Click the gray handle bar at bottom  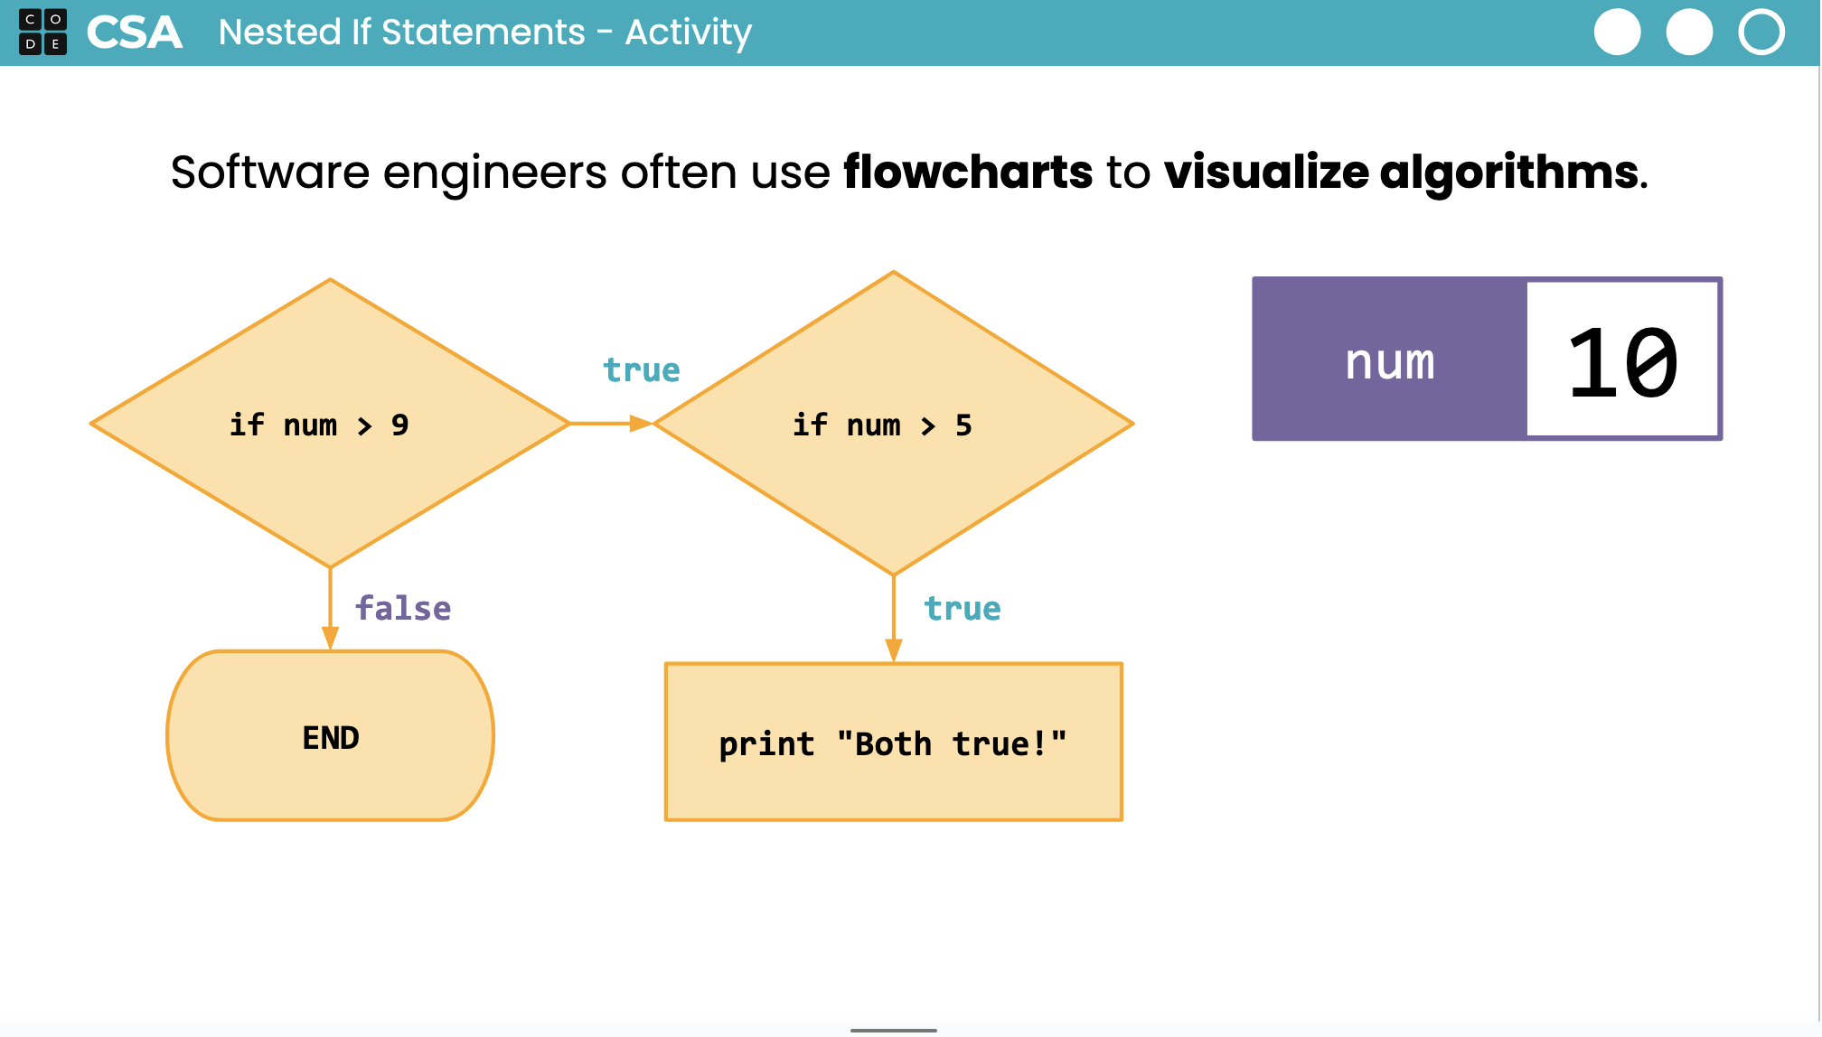[x=893, y=1030]
